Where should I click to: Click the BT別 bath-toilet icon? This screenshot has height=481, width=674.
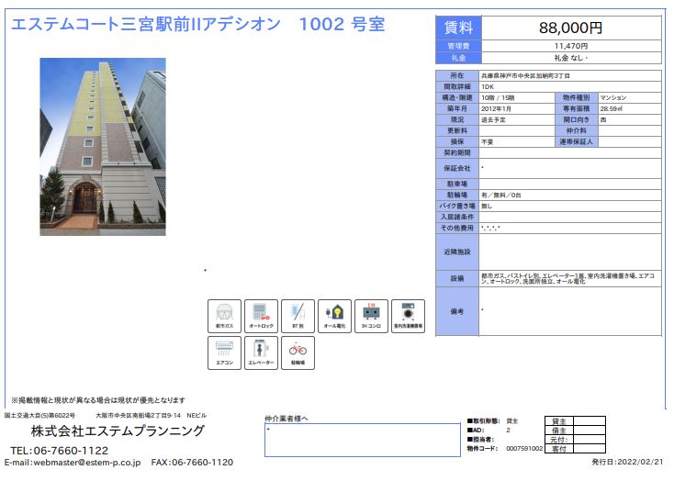(x=298, y=317)
